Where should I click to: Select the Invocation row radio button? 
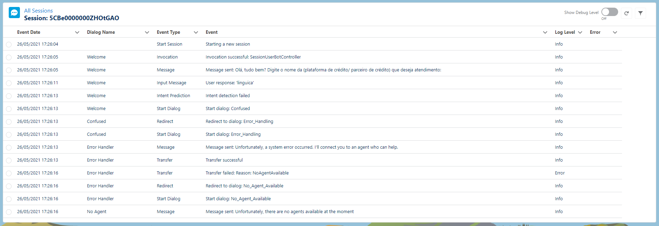pos(9,57)
